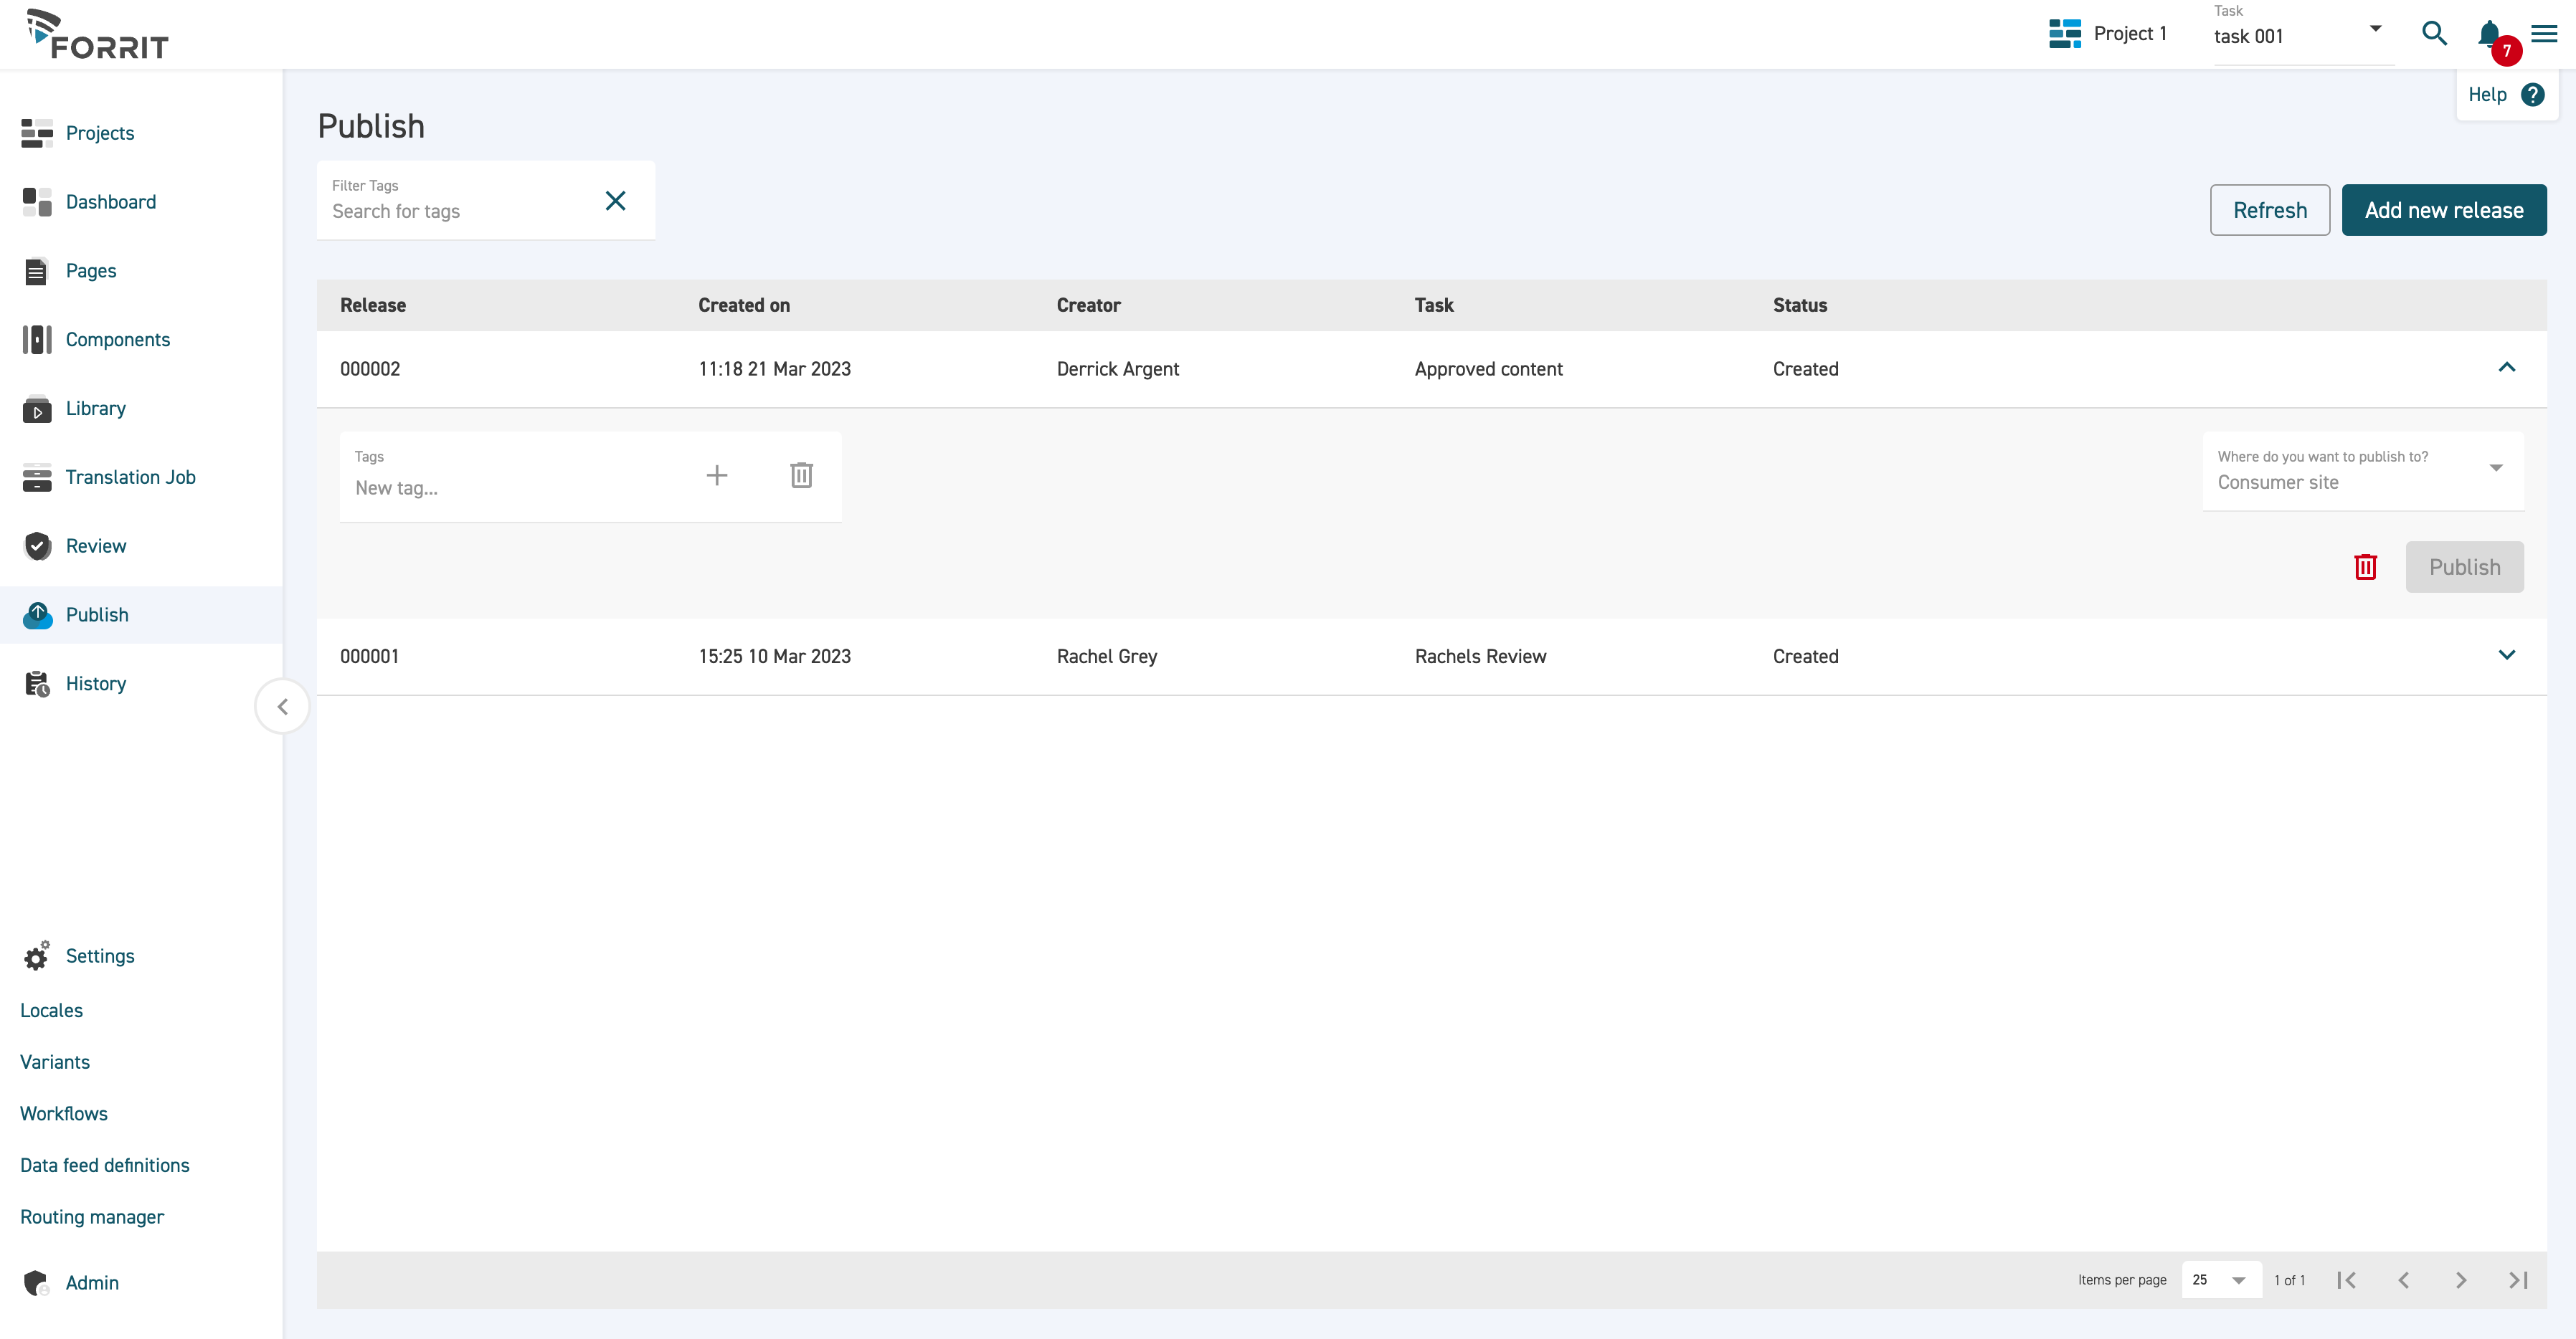Click the Status column header
Viewport: 2576px width, 1339px height.
point(1800,306)
